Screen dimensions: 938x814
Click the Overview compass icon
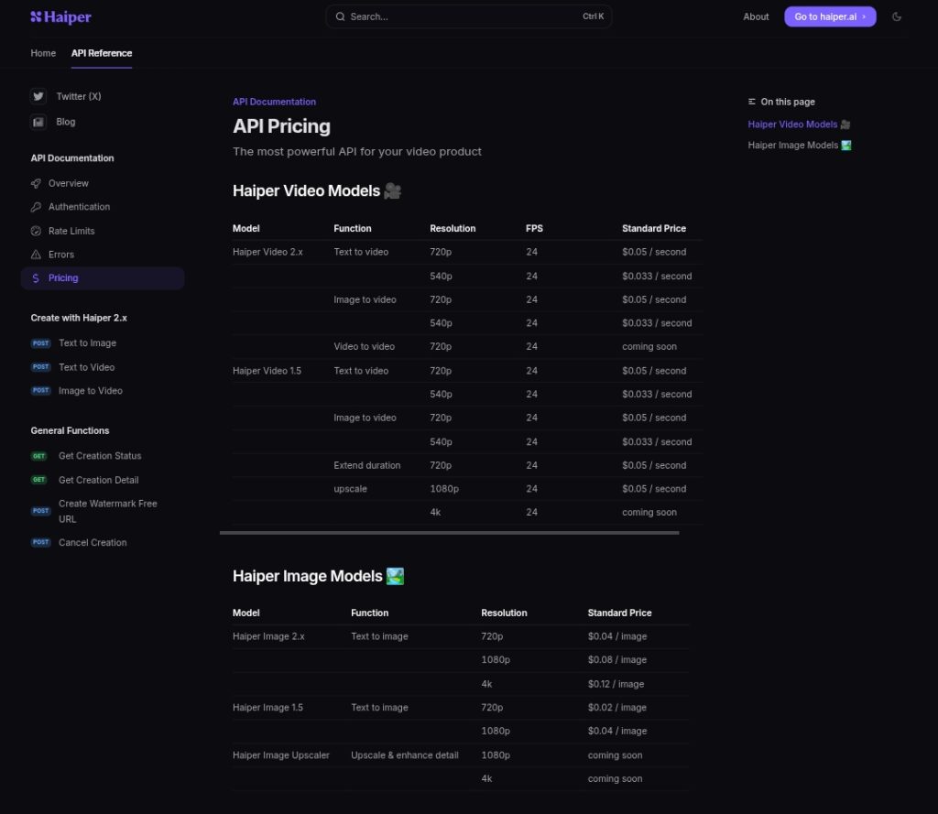[38, 183]
